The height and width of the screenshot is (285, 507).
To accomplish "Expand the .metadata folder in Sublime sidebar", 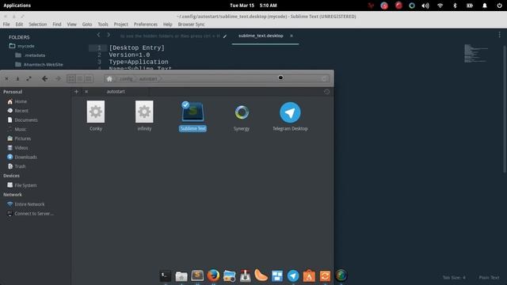I will coord(30,55).
